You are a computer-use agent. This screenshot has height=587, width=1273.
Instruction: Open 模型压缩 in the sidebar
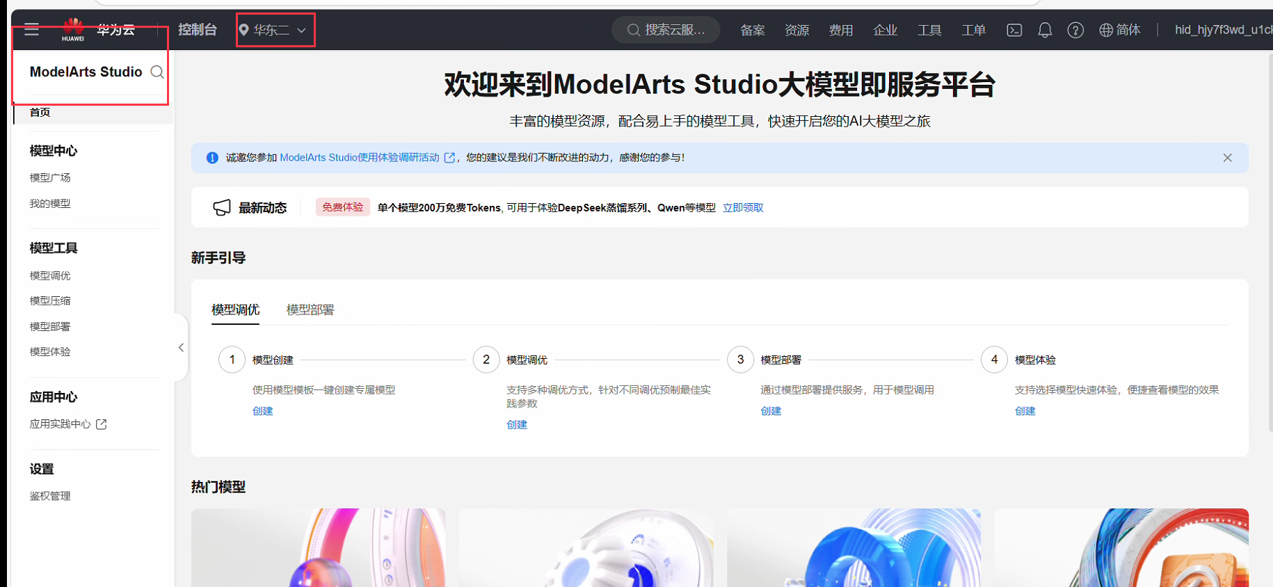(50, 300)
